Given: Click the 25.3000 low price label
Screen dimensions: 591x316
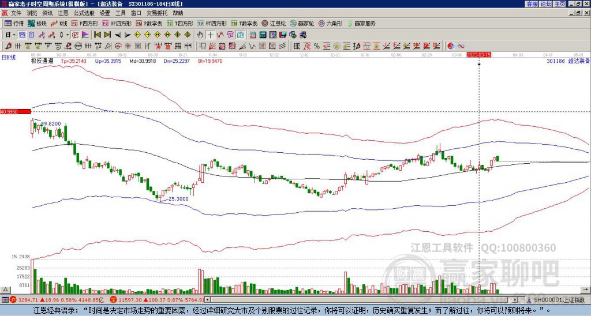Looking at the screenshot, I should (x=178, y=199).
